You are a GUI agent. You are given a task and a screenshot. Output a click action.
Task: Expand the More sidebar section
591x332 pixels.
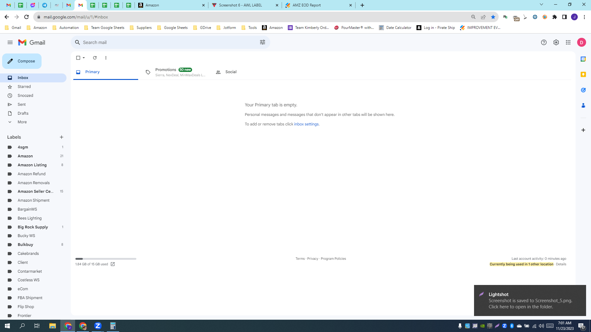tap(33, 122)
